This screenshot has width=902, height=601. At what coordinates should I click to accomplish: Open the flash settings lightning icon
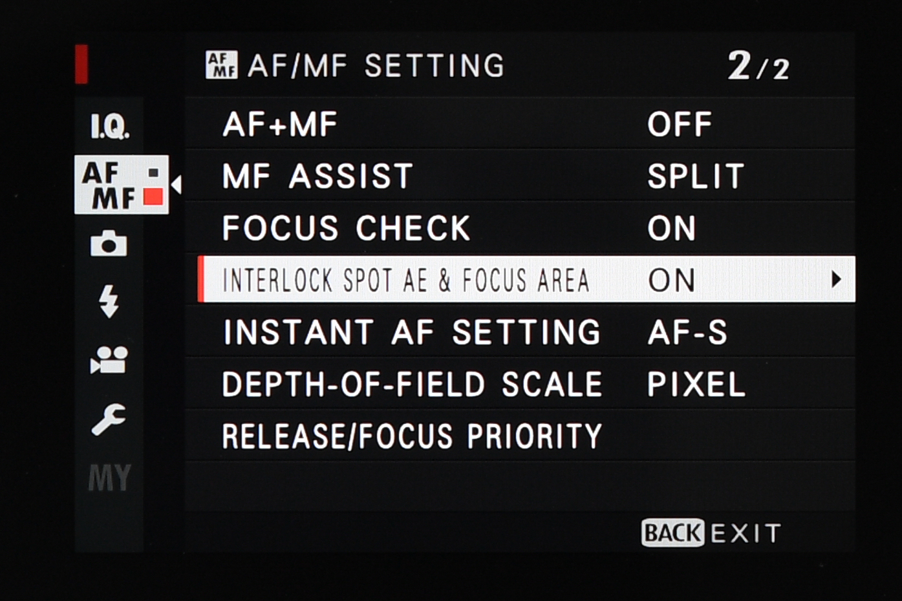(x=109, y=301)
